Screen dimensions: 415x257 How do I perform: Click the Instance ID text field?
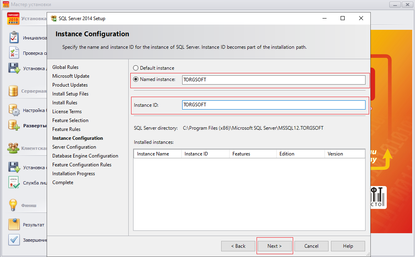pos(273,105)
